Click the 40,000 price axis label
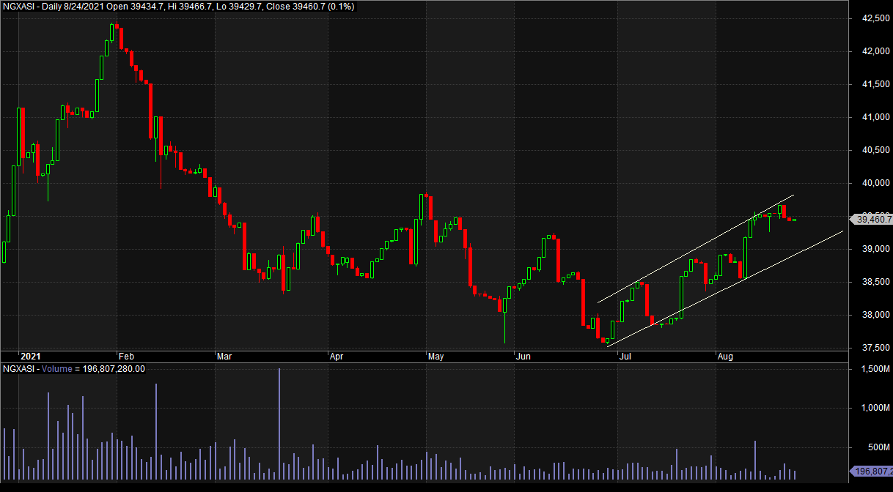Viewport: 893px width, 492px height. [x=871, y=183]
